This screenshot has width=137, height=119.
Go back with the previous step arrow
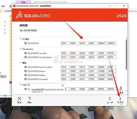point(110,99)
